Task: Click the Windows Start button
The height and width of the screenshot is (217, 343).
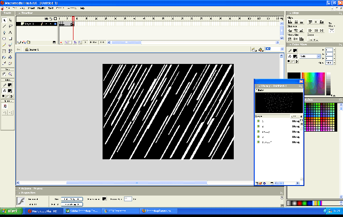Action: [11, 211]
